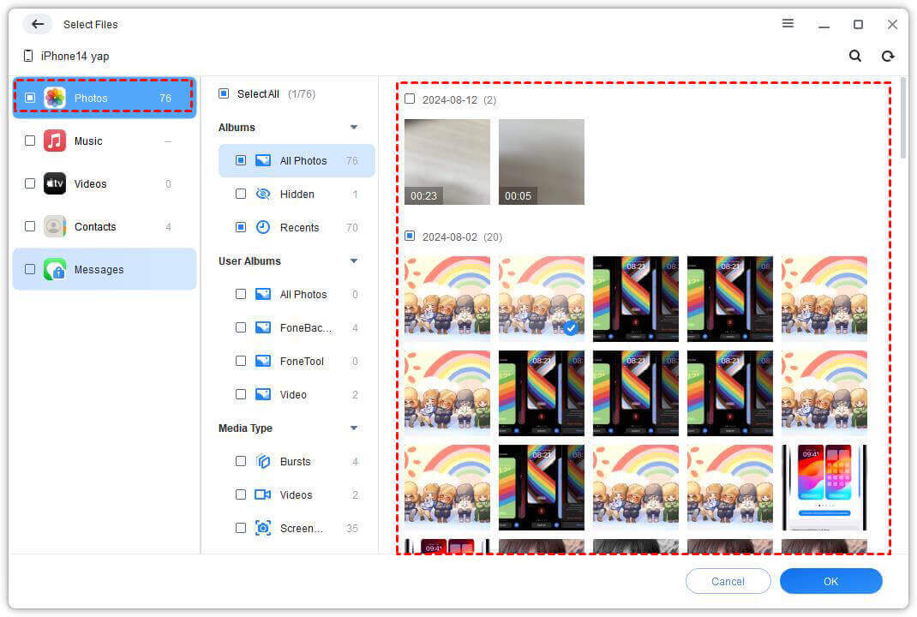Select the Photos row in sidebar
This screenshot has width=917, height=617.
104,98
